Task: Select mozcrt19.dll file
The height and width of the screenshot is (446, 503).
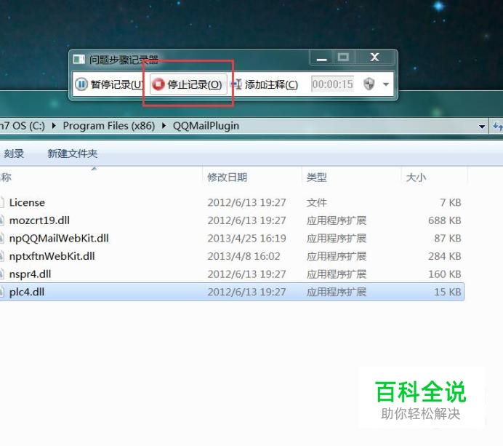Action: pos(39,220)
